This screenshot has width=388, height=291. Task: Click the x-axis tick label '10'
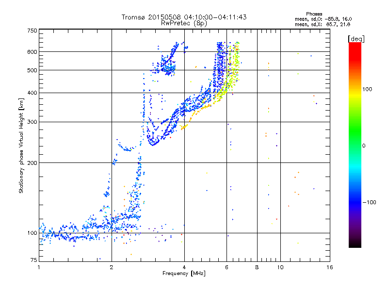click(x=280, y=267)
